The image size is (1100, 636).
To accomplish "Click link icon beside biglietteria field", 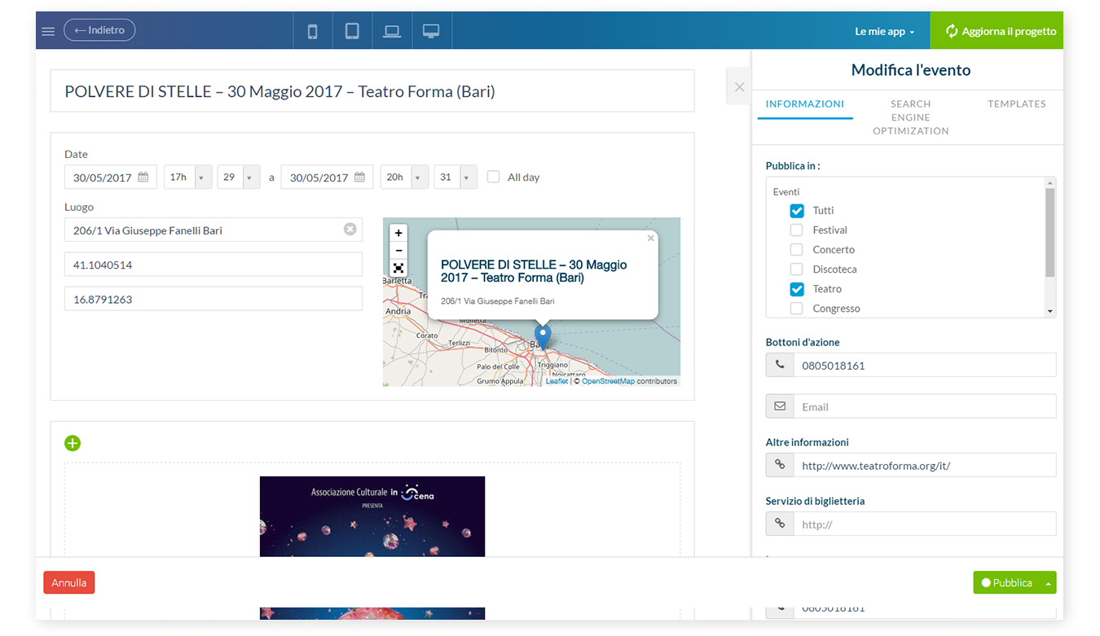I will pyautogui.click(x=780, y=524).
